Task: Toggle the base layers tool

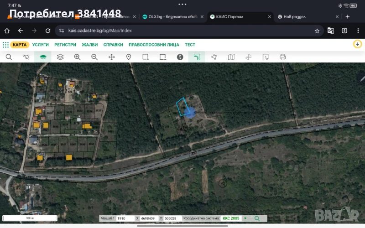Action: tap(43, 57)
